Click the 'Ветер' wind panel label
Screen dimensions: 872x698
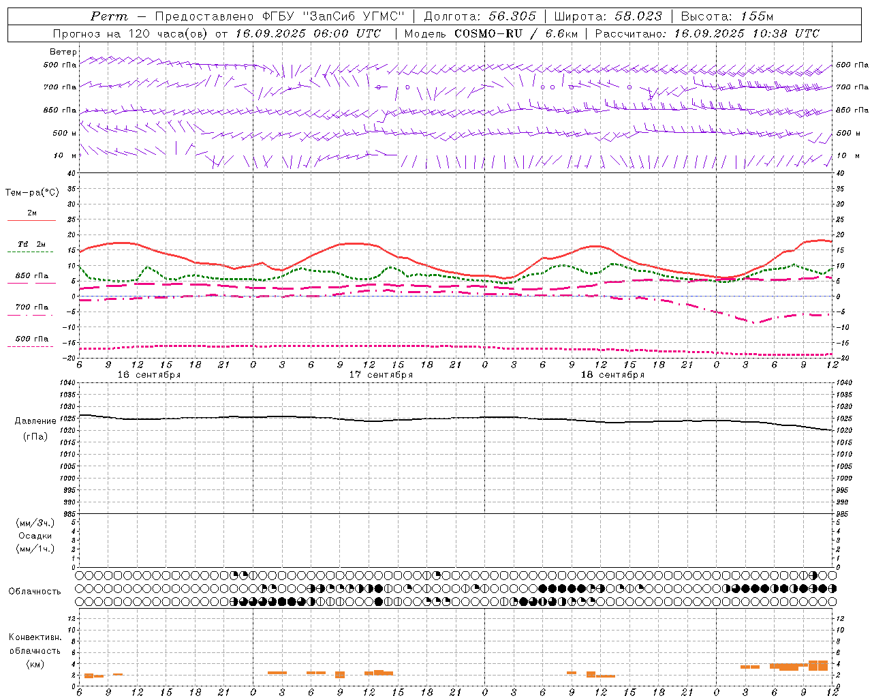[x=63, y=52]
